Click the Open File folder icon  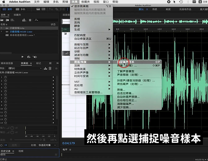(2, 20)
